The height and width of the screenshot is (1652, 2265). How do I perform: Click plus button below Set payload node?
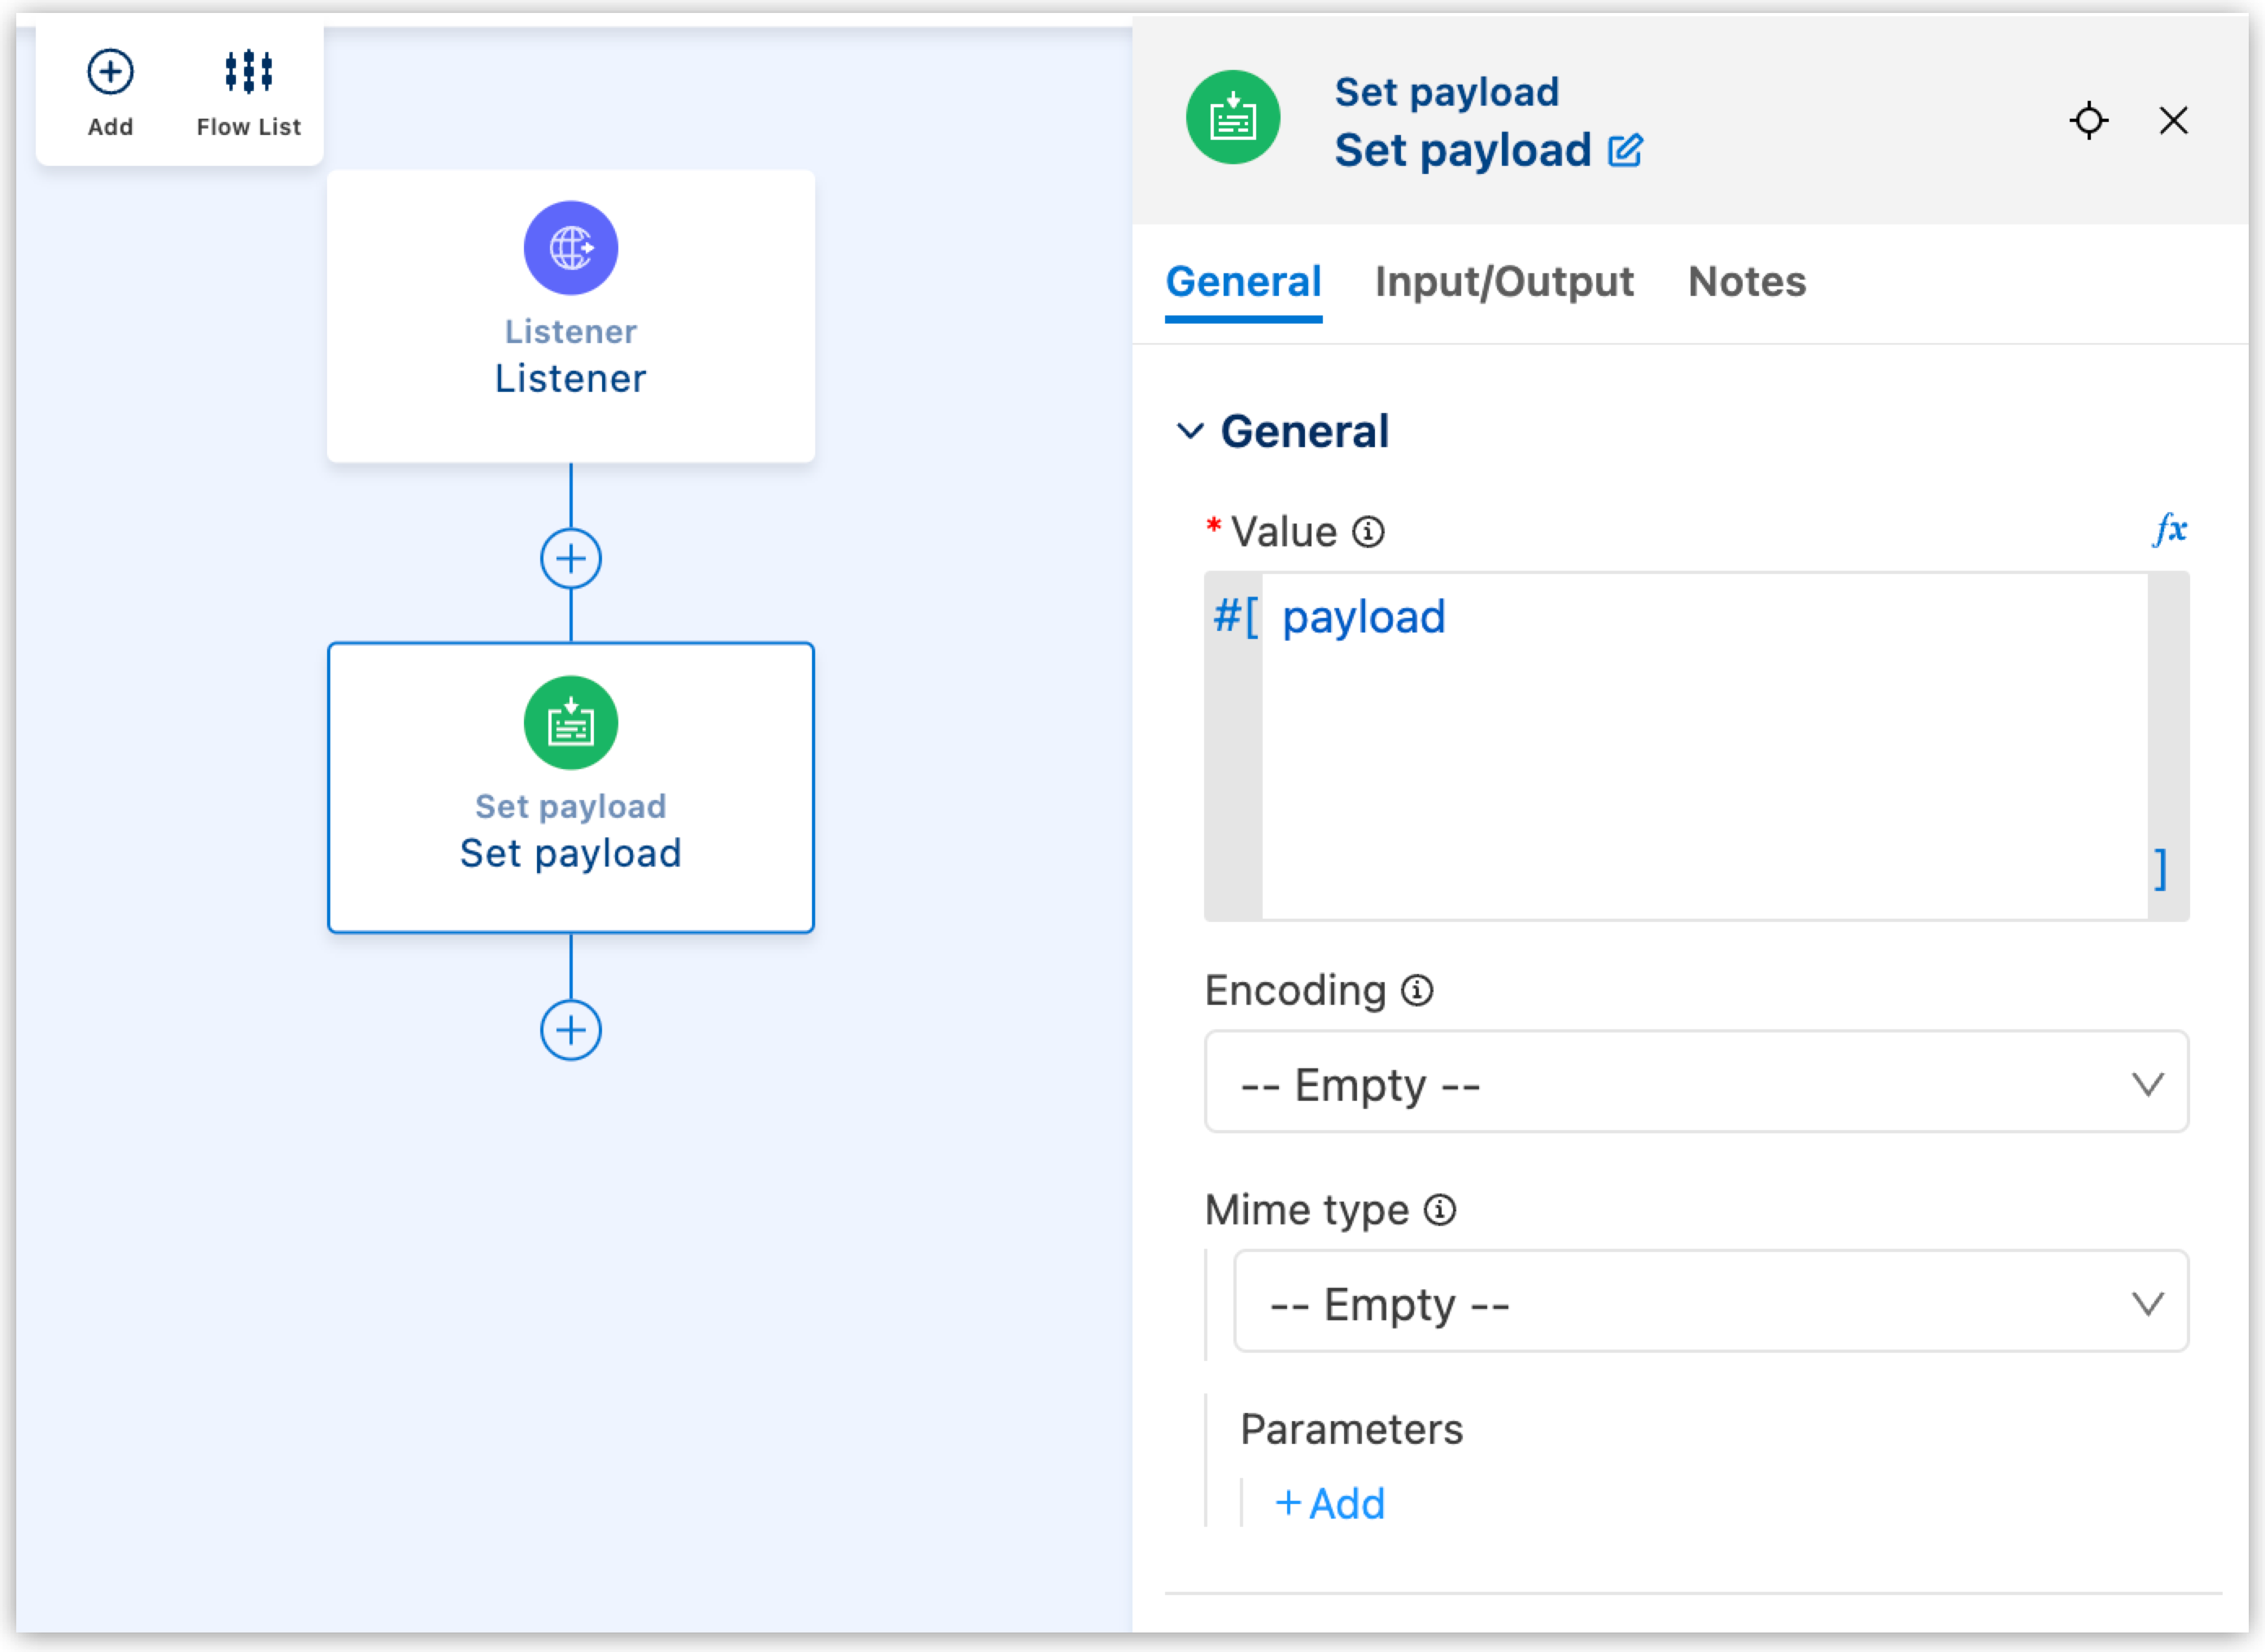coord(570,1030)
